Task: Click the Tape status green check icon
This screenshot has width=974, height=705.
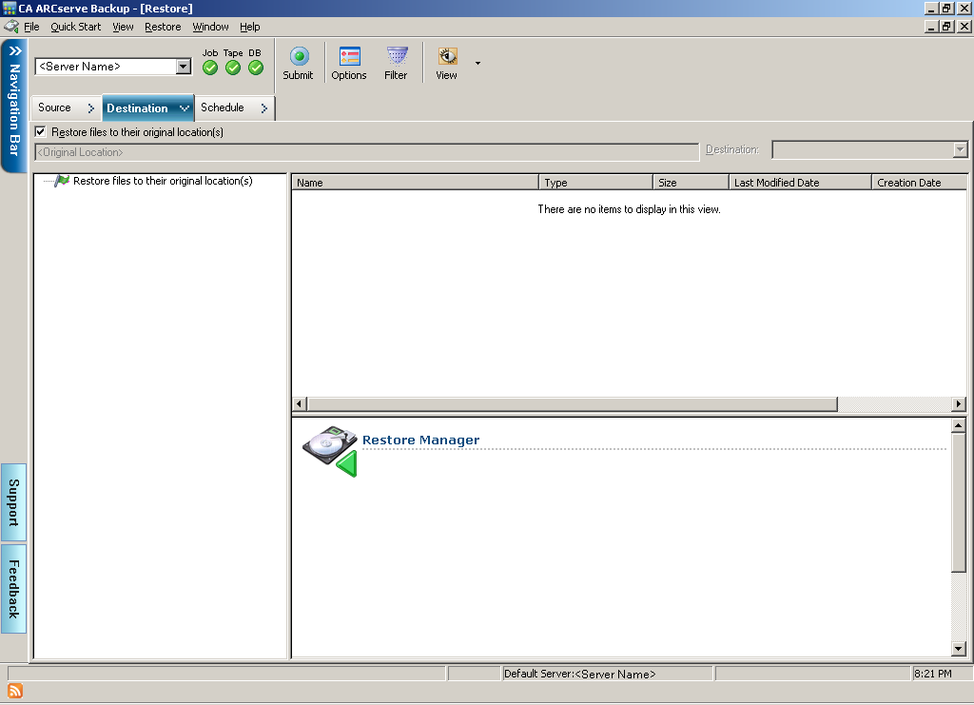Action: click(x=233, y=68)
